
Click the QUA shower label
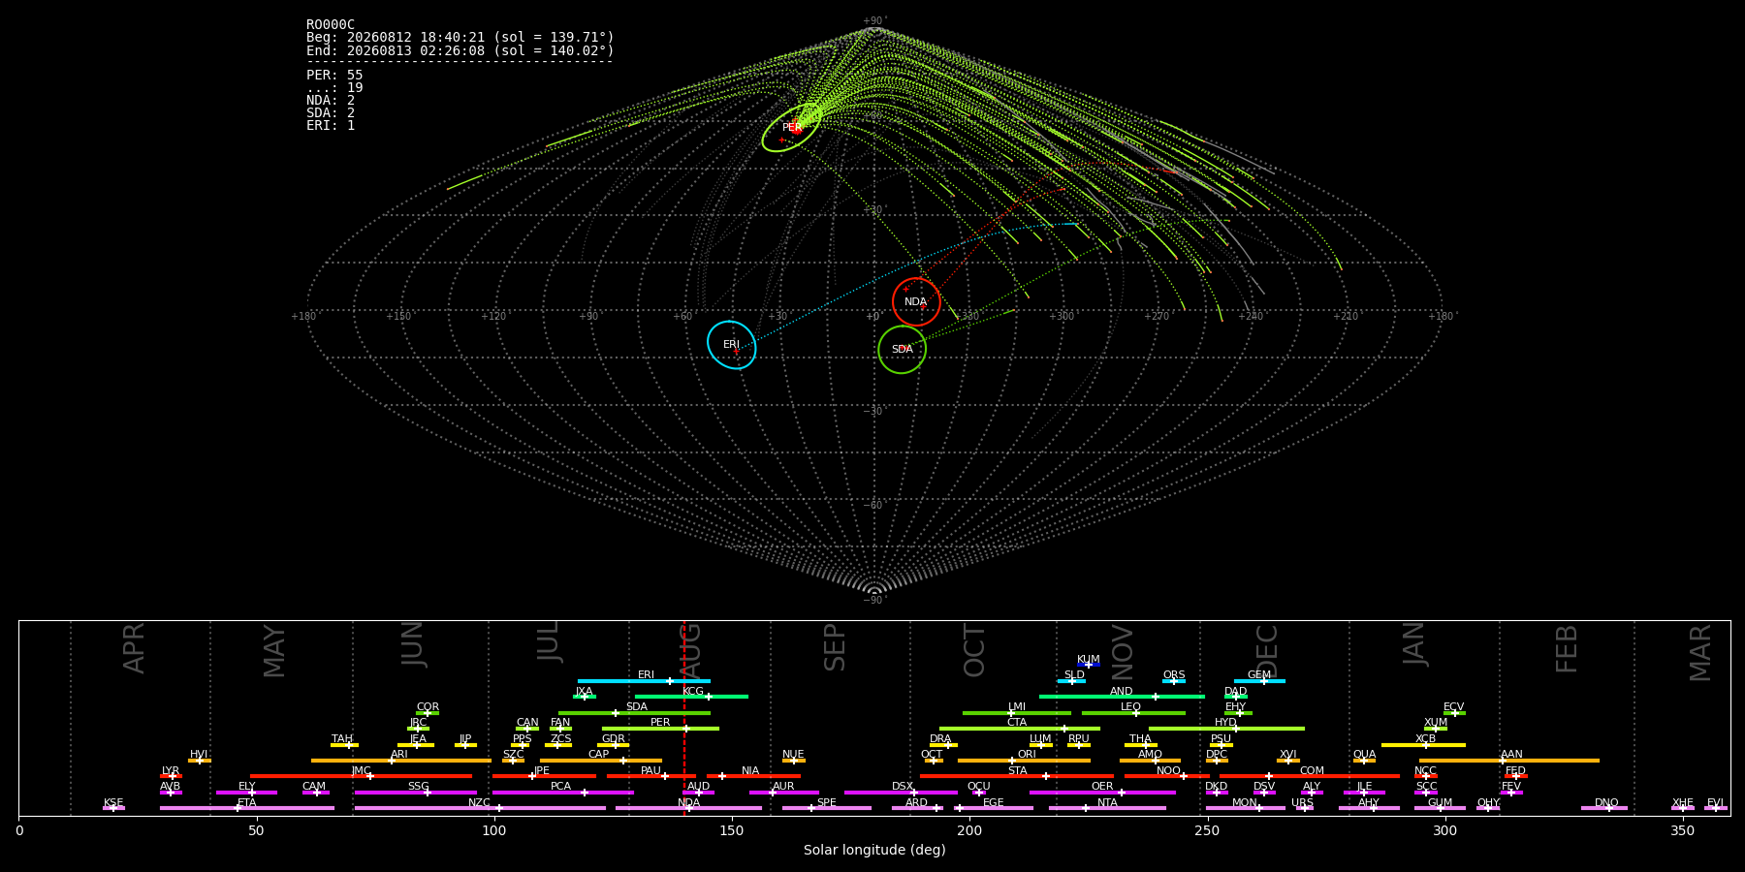point(1364,755)
